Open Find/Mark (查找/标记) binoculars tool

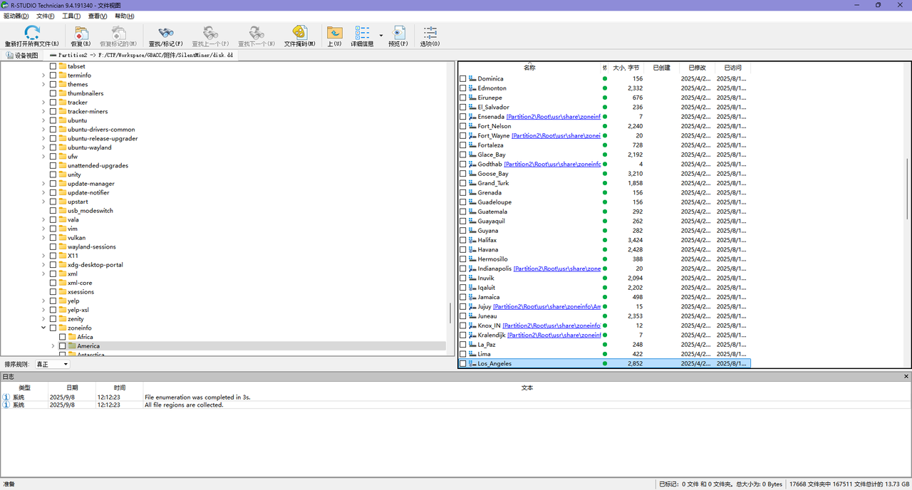click(x=165, y=33)
